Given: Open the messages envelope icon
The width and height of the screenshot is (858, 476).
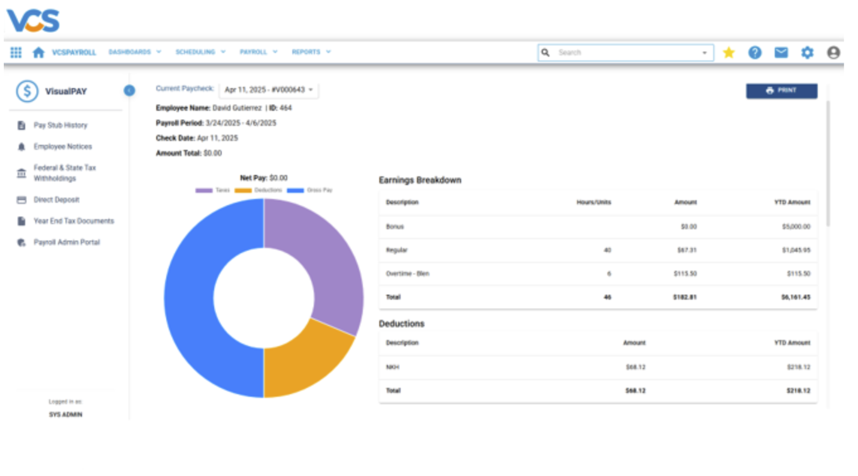Looking at the screenshot, I should [x=782, y=52].
